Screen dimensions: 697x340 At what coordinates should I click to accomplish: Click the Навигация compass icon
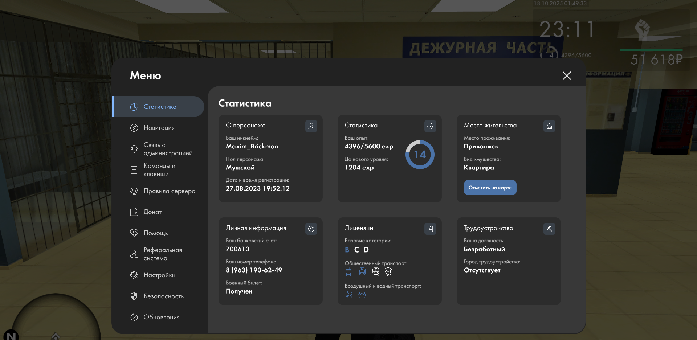pos(134,128)
